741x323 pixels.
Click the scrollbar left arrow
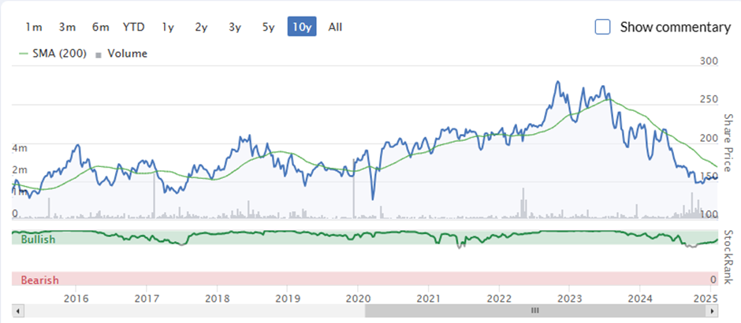pos(17,310)
